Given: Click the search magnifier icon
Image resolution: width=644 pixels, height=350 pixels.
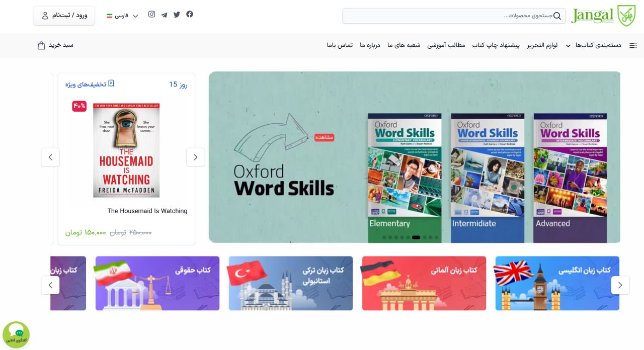Looking at the screenshot, I should (557, 16).
